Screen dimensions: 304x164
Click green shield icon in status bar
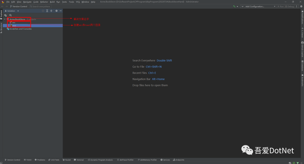(298, 163)
